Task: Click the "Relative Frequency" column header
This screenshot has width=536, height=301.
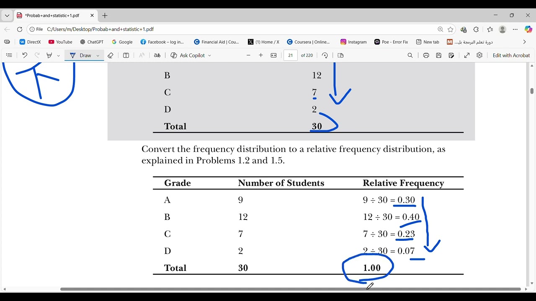Action: pyautogui.click(x=403, y=183)
